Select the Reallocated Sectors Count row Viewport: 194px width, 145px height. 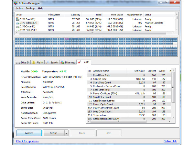click(129, 86)
